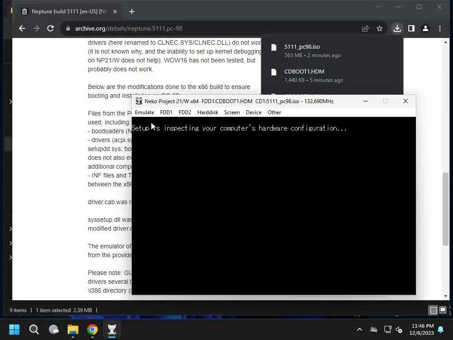The image size is (453, 340).
Task: Open Chrome tab search chevron
Action: pyautogui.click(x=378, y=7)
